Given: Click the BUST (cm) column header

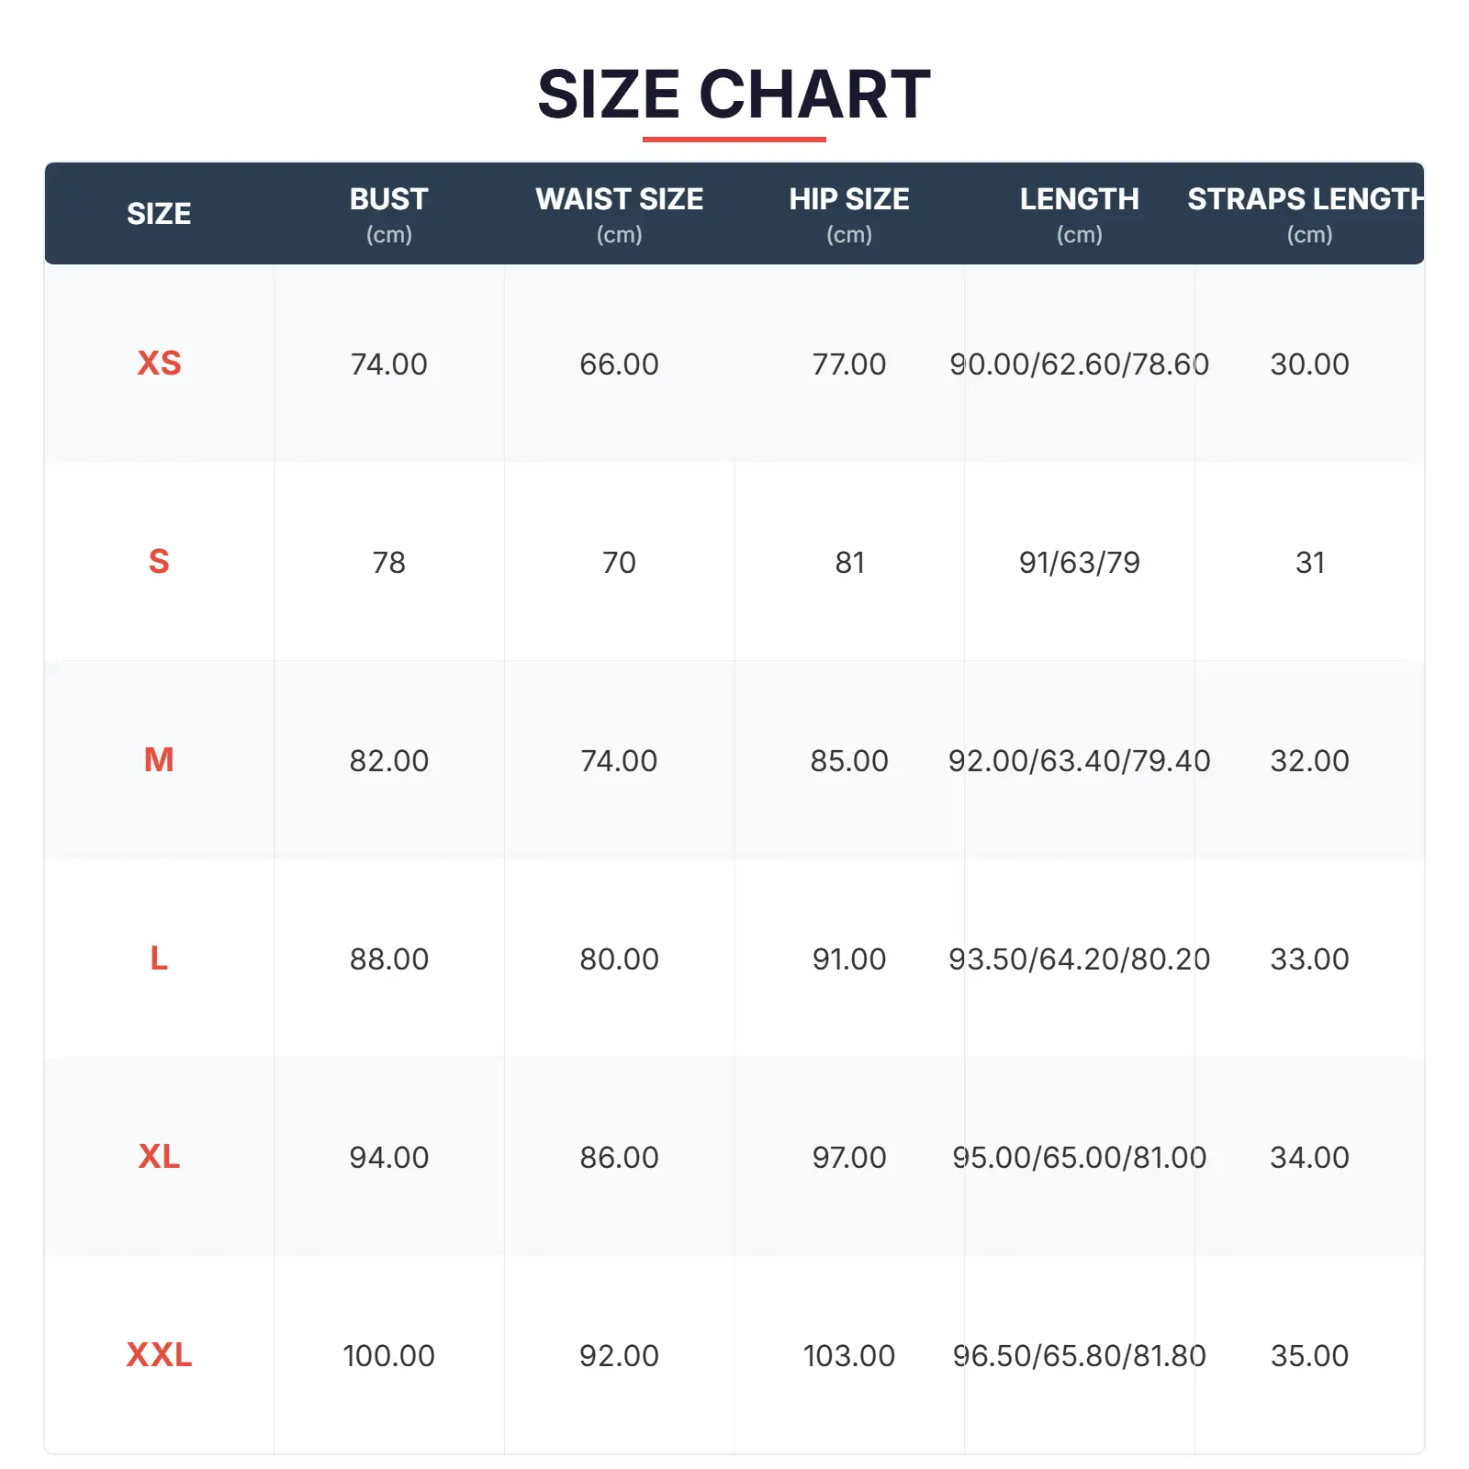Looking at the screenshot, I should tap(388, 214).
